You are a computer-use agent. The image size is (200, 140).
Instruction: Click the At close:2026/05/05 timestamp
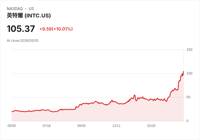pos(23,41)
